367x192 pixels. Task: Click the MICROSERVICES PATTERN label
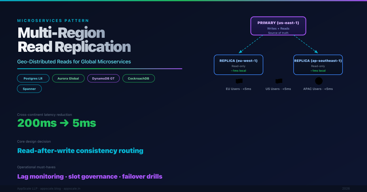(x=53, y=21)
